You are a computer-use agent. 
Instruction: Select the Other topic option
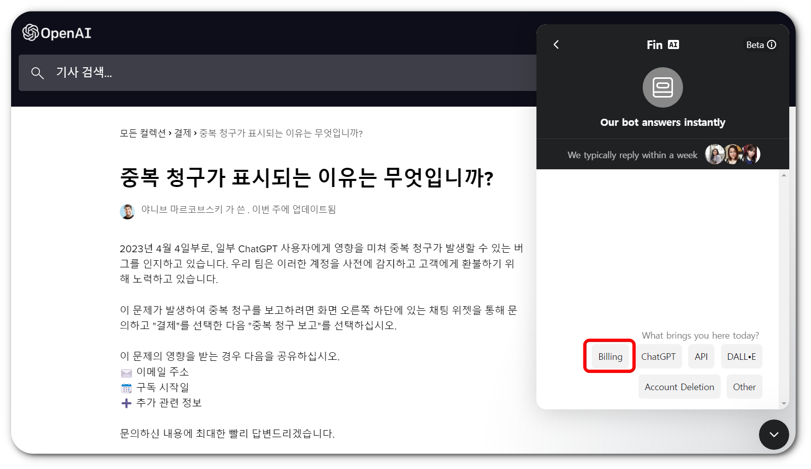click(x=744, y=387)
